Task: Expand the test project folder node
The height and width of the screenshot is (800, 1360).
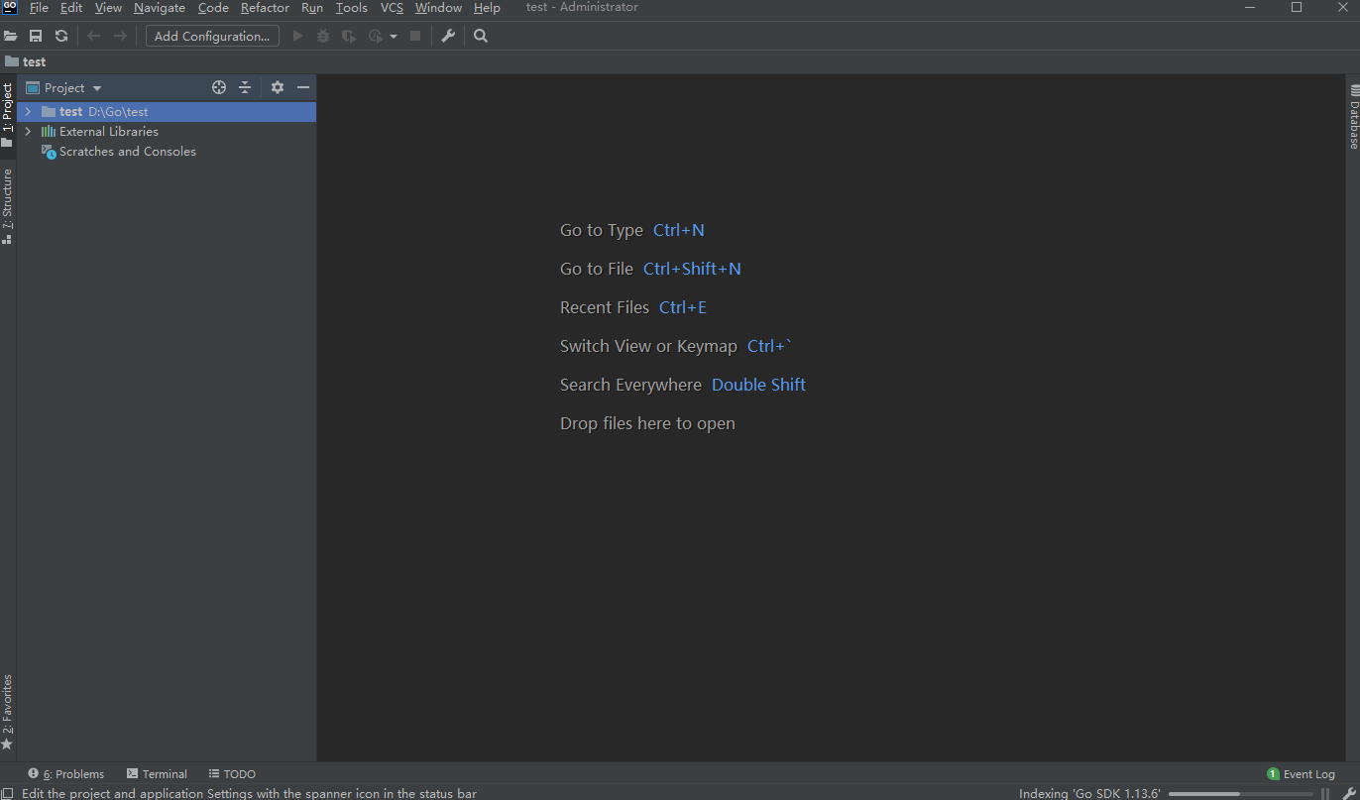Action: tap(28, 112)
